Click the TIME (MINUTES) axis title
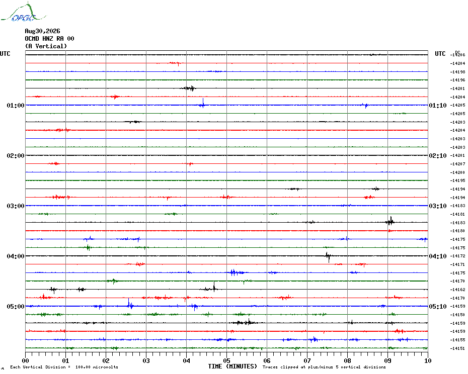Screen dimensions: 468x374 [232, 366]
